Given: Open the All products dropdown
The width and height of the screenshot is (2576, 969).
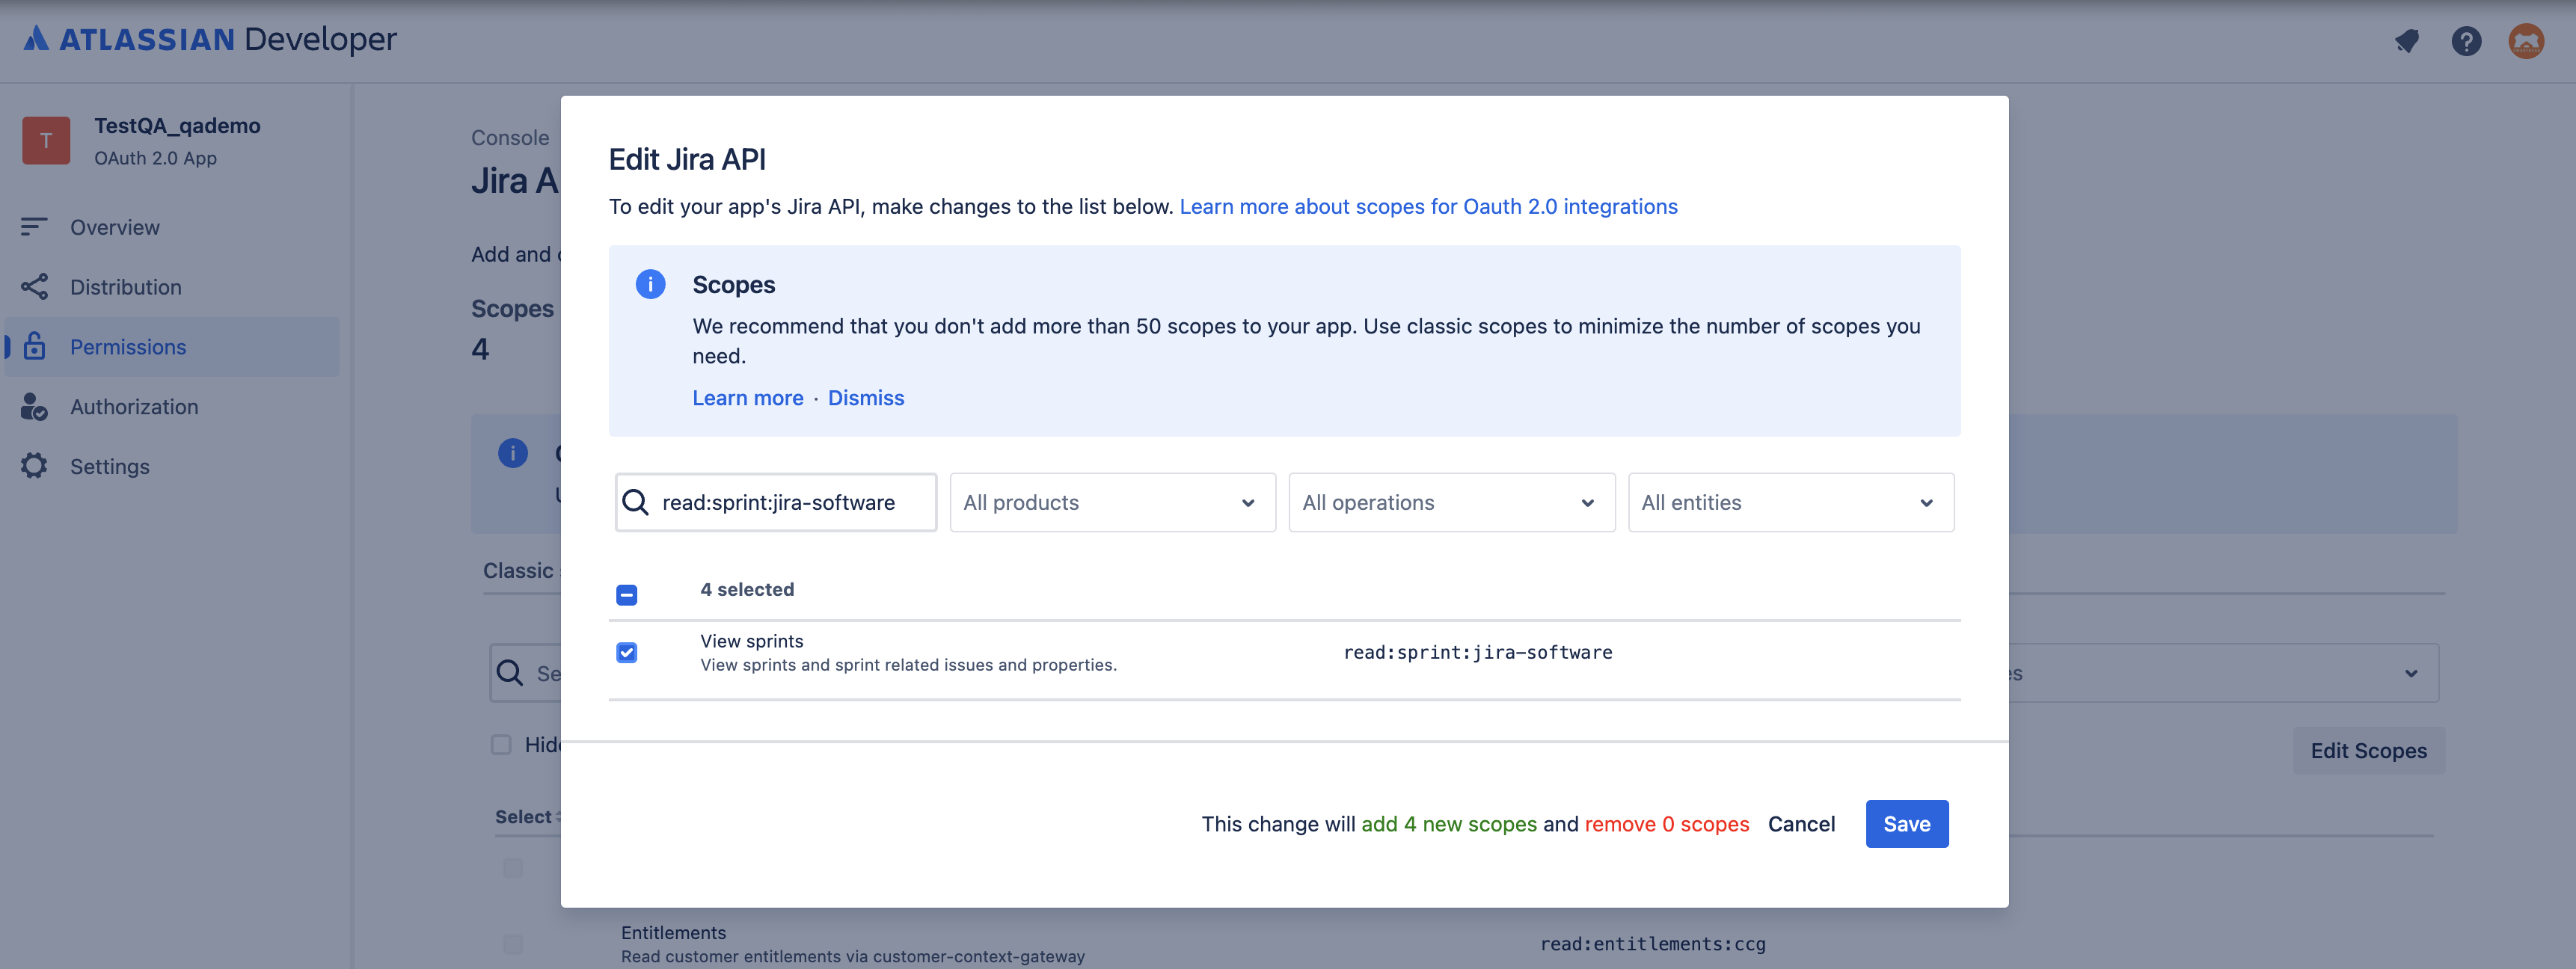Looking at the screenshot, I should click(1111, 502).
